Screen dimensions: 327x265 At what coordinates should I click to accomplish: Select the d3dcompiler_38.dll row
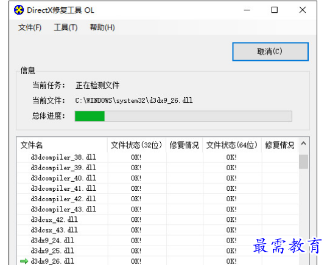[158, 157]
